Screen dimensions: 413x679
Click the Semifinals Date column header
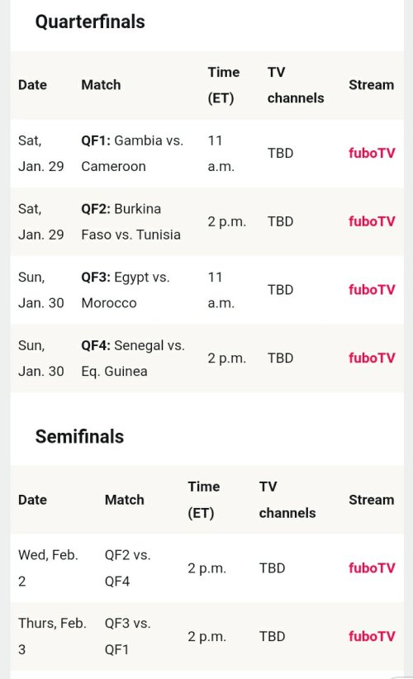click(32, 500)
